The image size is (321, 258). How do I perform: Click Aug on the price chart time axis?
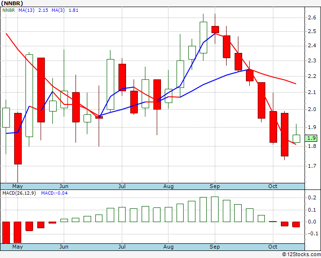click(168, 186)
